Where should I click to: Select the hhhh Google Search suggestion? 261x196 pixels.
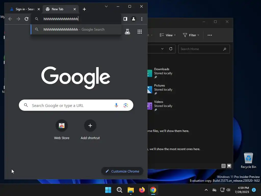coord(76,29)
